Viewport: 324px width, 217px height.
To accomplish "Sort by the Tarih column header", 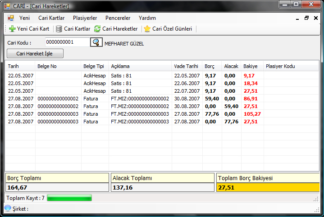I will click(14, 66).
